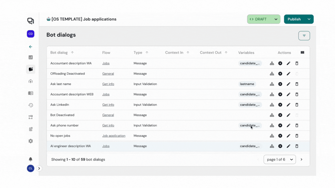The height and width of the screenshot is (188, 335).
Task: Open the history icon in sidebar
Action: pos(31,105)
